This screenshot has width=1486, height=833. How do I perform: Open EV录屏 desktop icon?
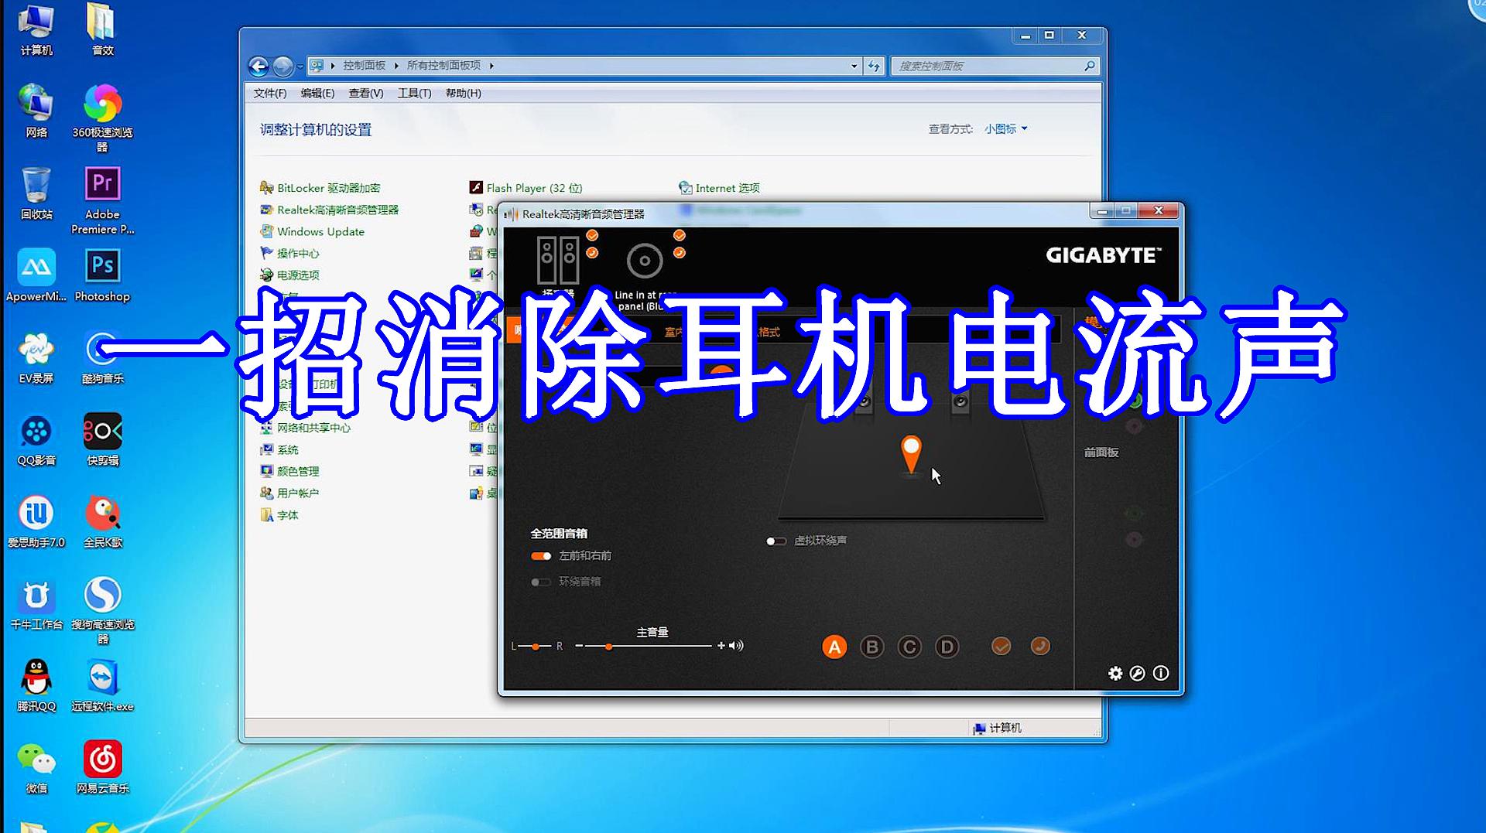click(x=36, y=358)
